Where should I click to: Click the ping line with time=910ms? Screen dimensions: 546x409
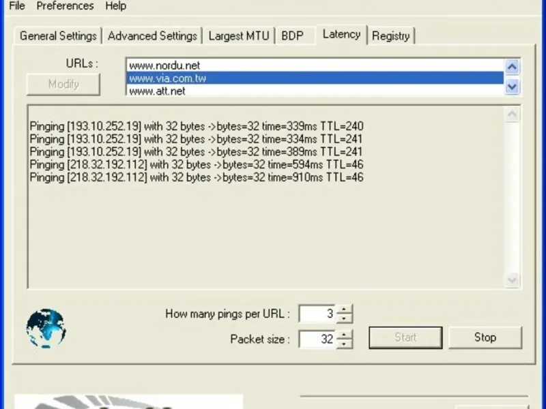coord(197,177)
